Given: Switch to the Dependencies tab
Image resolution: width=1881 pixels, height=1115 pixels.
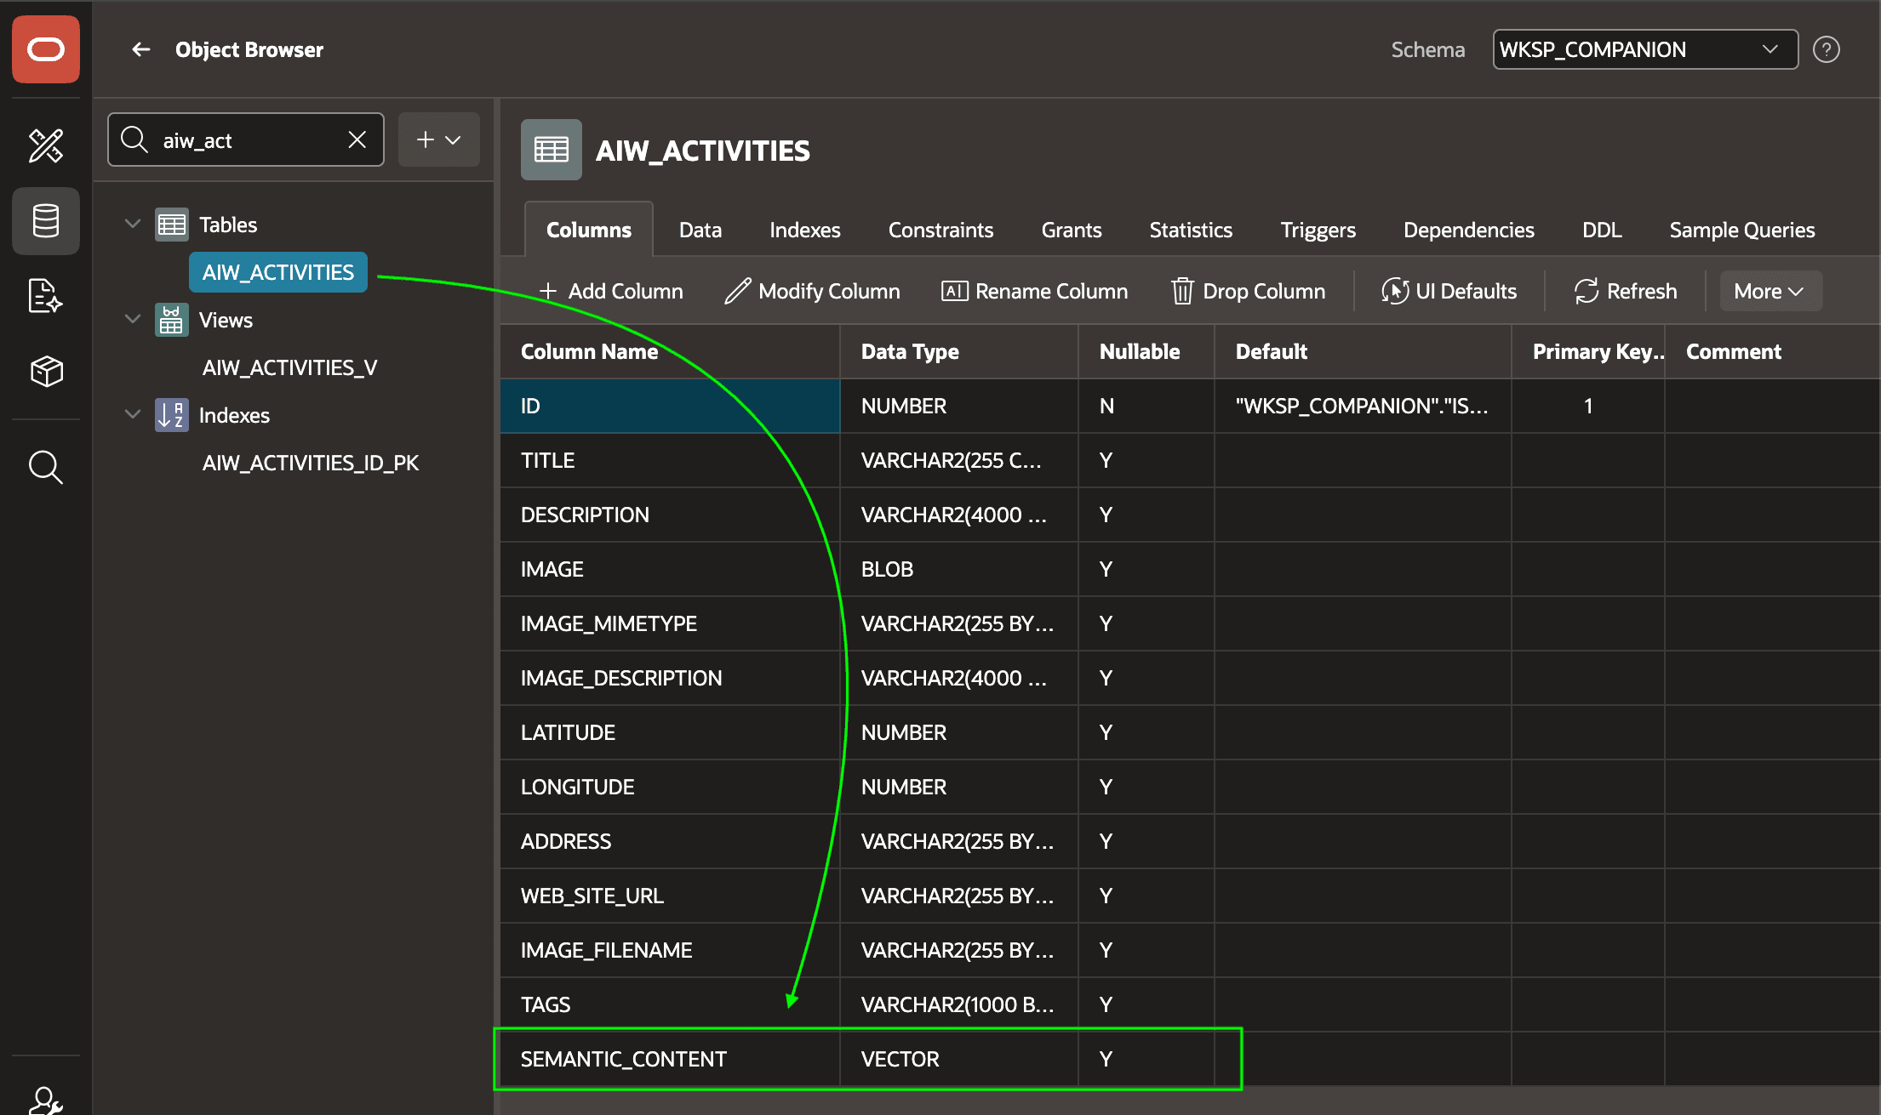Looking at the screenshot, I should (1469, 230).
